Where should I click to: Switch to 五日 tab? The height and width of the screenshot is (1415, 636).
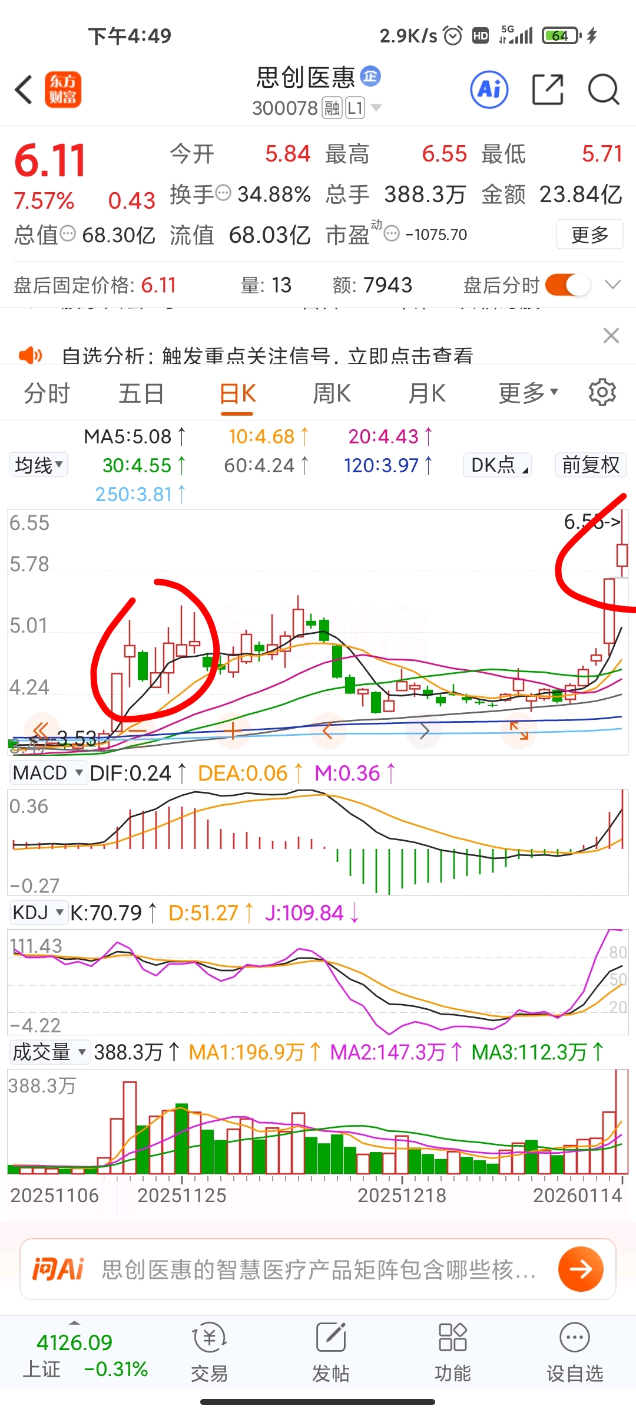141,393
